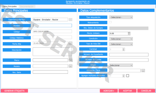156x93 pixels.
Task: Open the Modelo browse ellipsis button
Action: [70, 66]
